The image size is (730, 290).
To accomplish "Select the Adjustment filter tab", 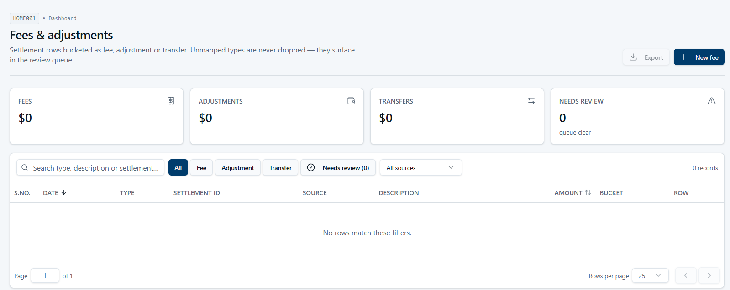I will [x=238, y=167].
